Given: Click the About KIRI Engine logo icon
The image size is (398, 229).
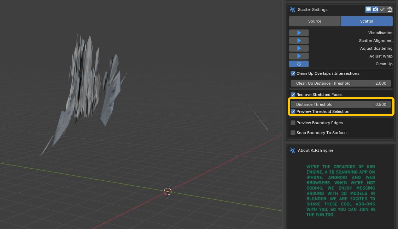Looking at the screenshot, I should click(x=292, y=150).
